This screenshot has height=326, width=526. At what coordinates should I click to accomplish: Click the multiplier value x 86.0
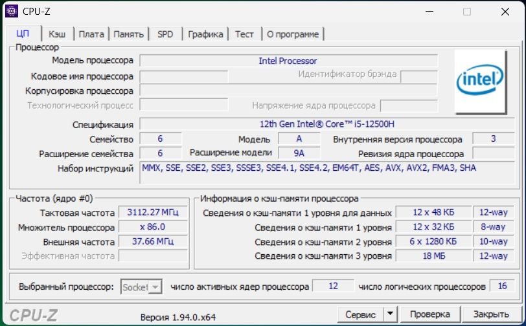click(x=153, y=227)
